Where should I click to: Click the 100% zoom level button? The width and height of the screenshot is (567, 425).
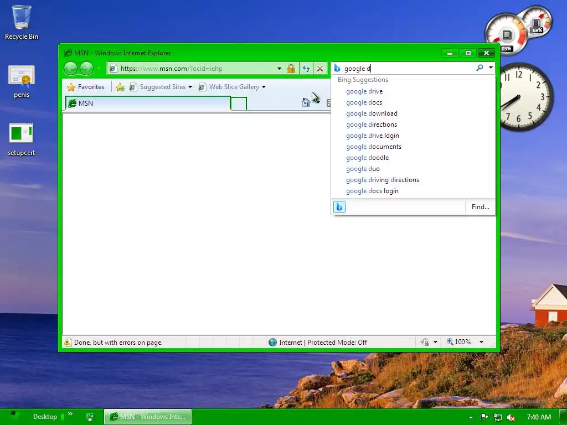(x=459, y=342)
